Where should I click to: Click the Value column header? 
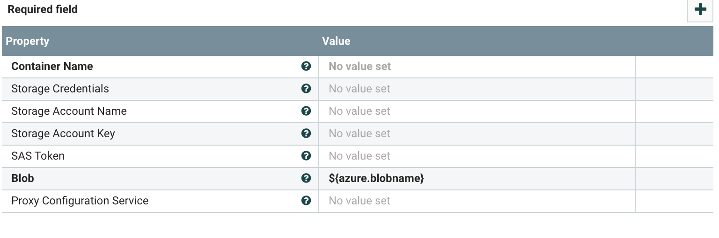tap(336, 41)
